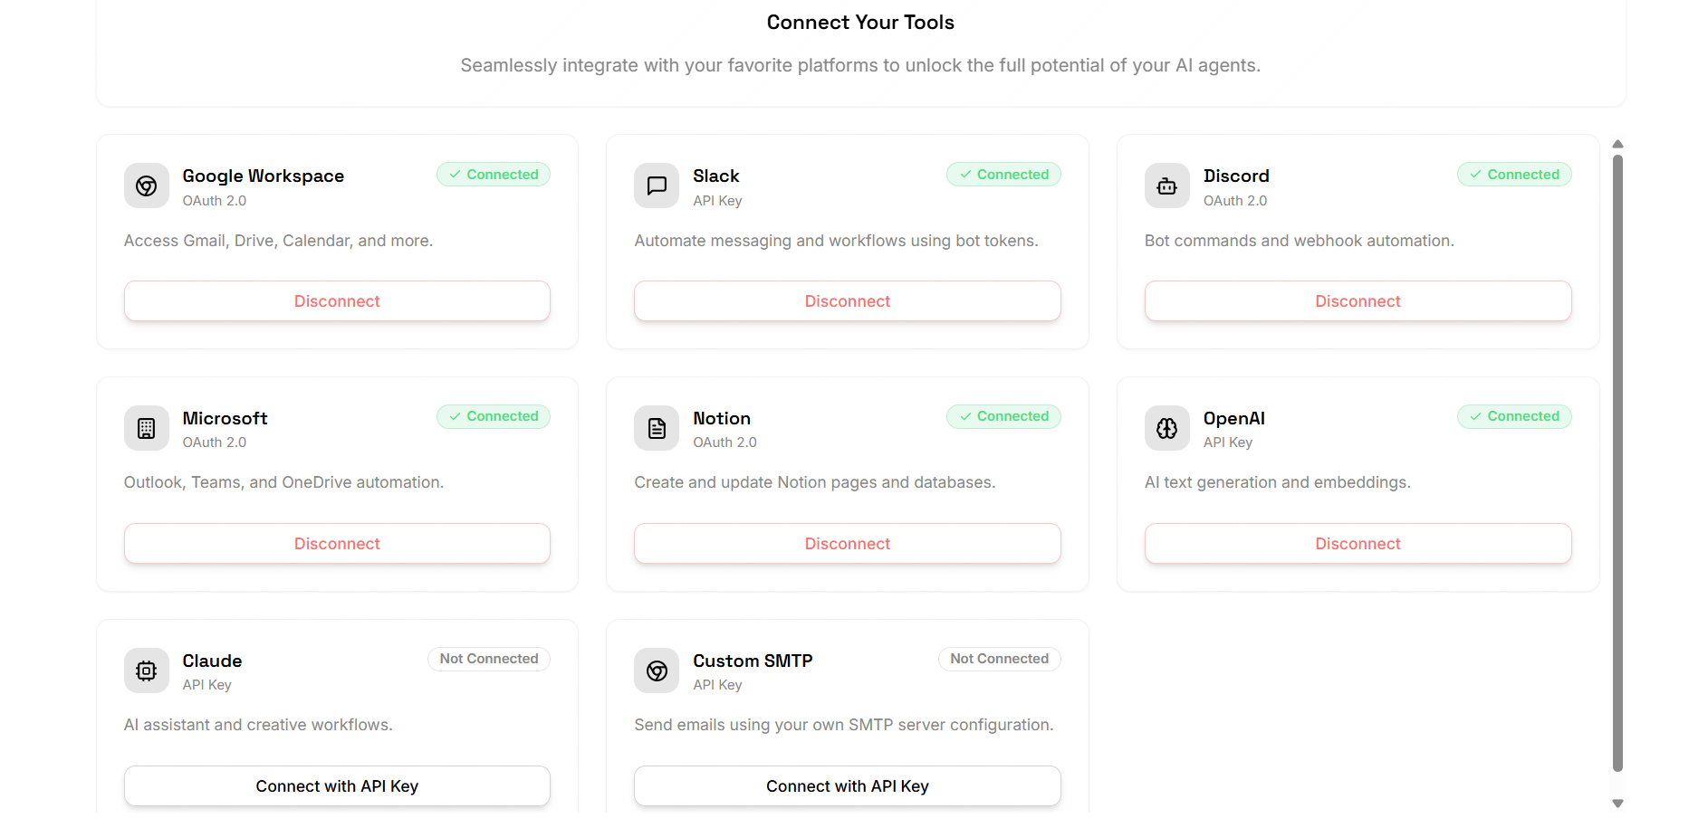Click the OpenAI brain icon

1166,428
